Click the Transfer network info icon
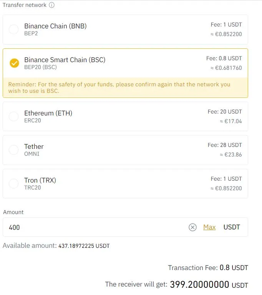The height and width of the screenshot is (295, 262). tap(51, 5)
